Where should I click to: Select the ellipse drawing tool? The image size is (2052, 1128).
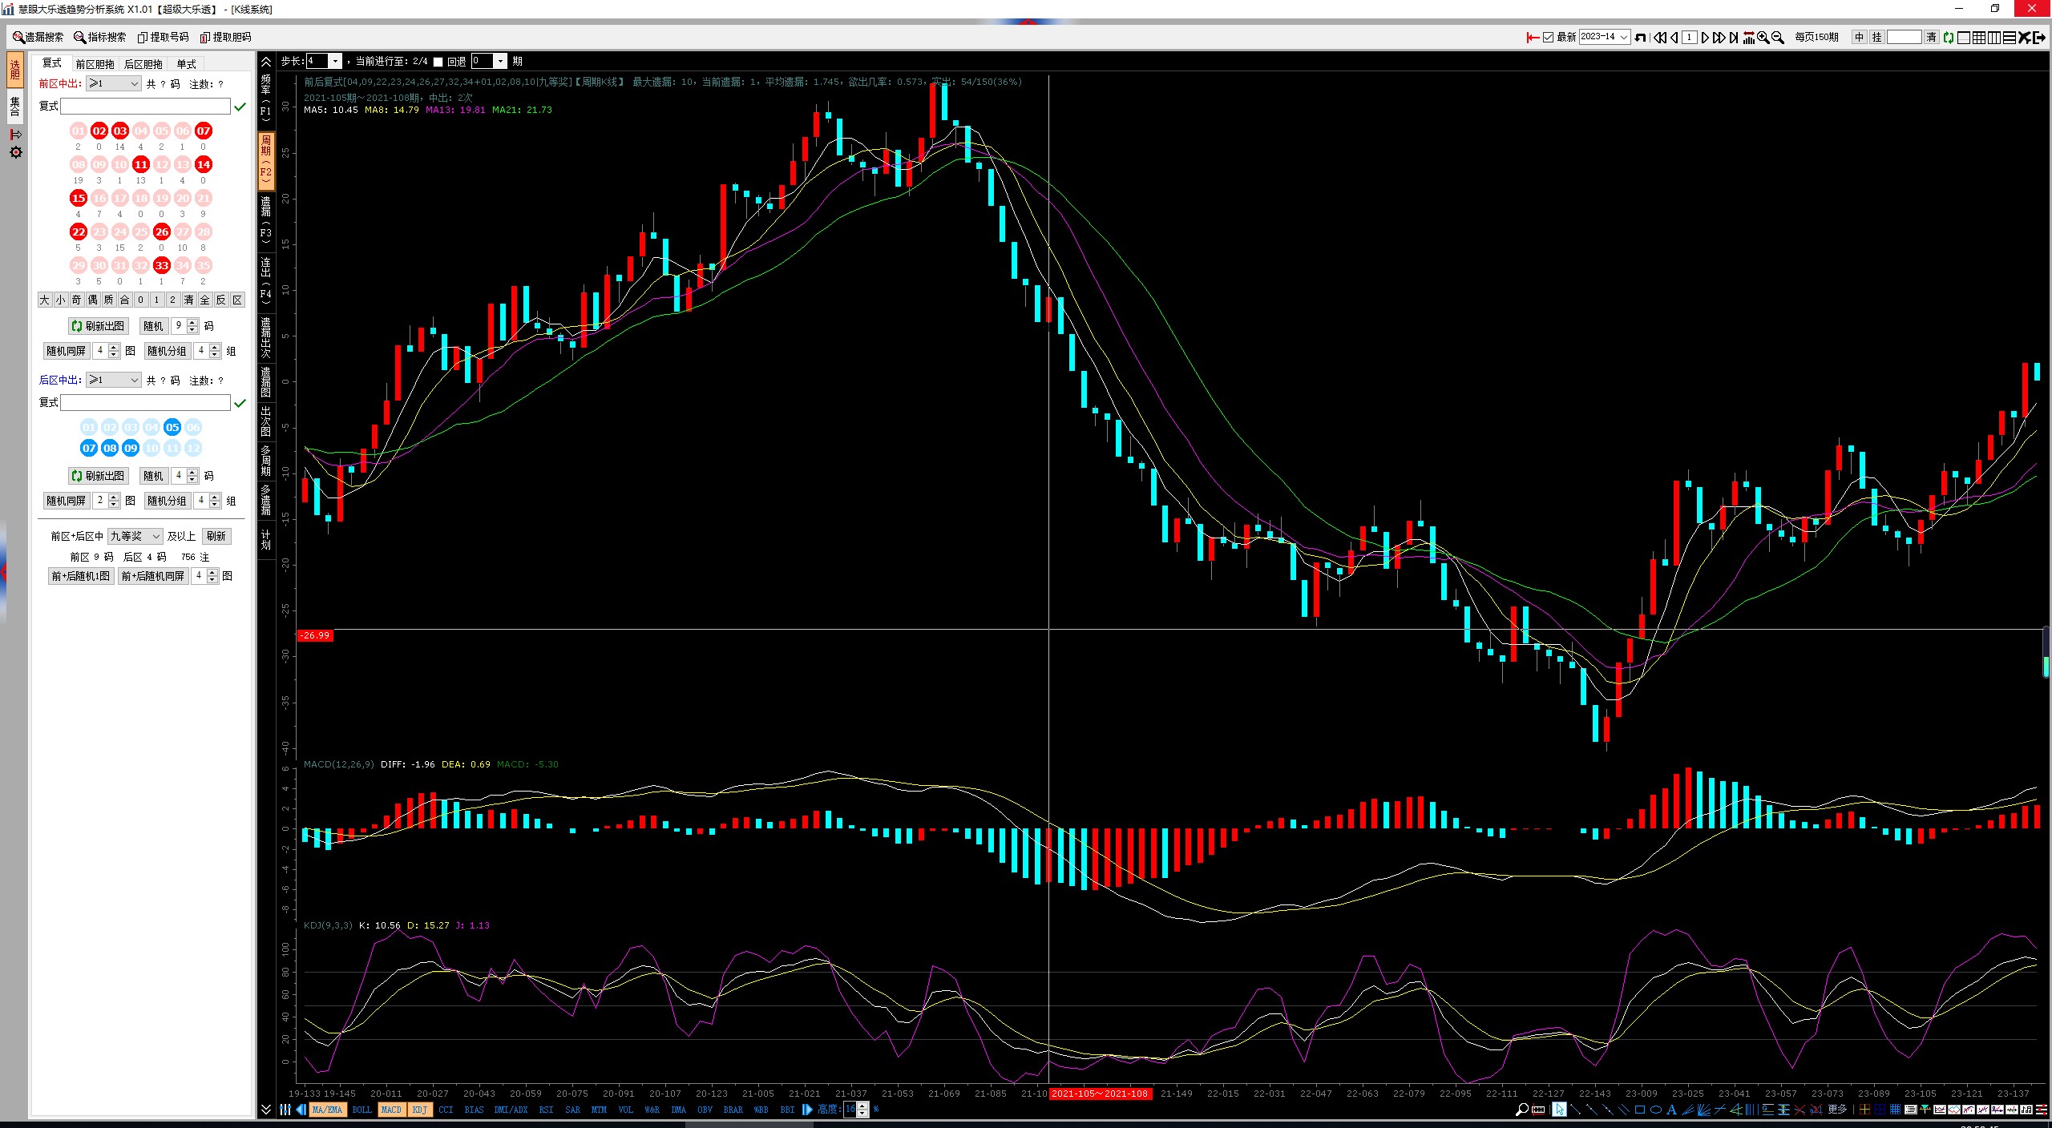(1656, 1110)
